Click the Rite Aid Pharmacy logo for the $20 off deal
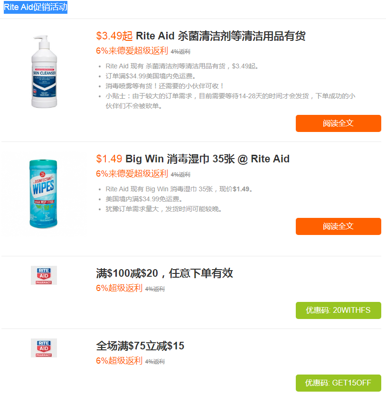Screen dimensions: 386x394 44,275
